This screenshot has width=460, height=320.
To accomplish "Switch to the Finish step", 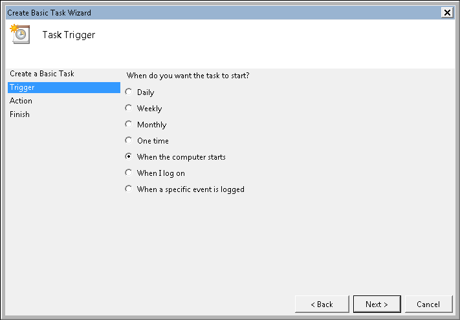I will click(x=19, y=114).
